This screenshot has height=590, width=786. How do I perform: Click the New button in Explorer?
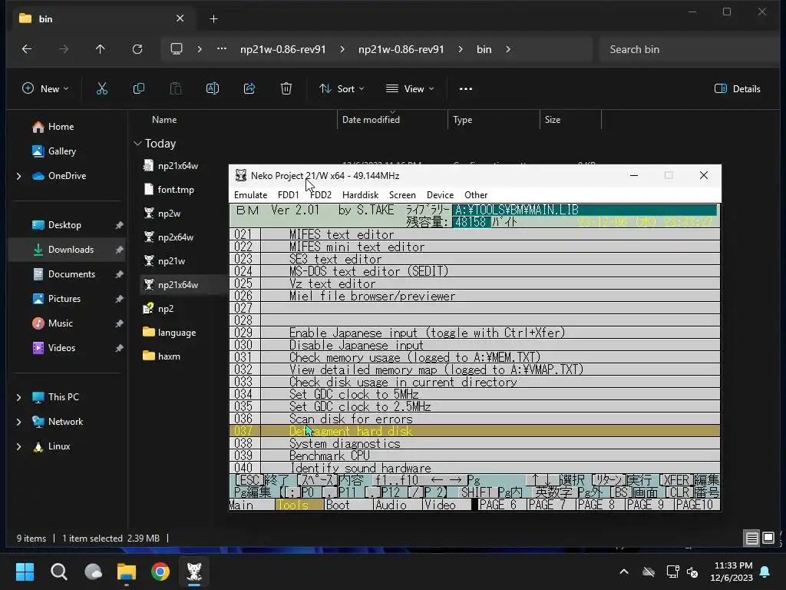[45, 88]
